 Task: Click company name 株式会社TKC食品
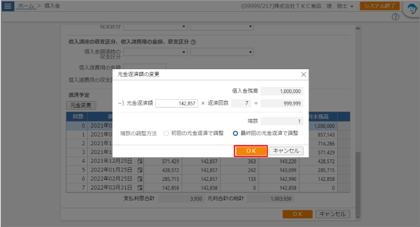pos(298,6)
